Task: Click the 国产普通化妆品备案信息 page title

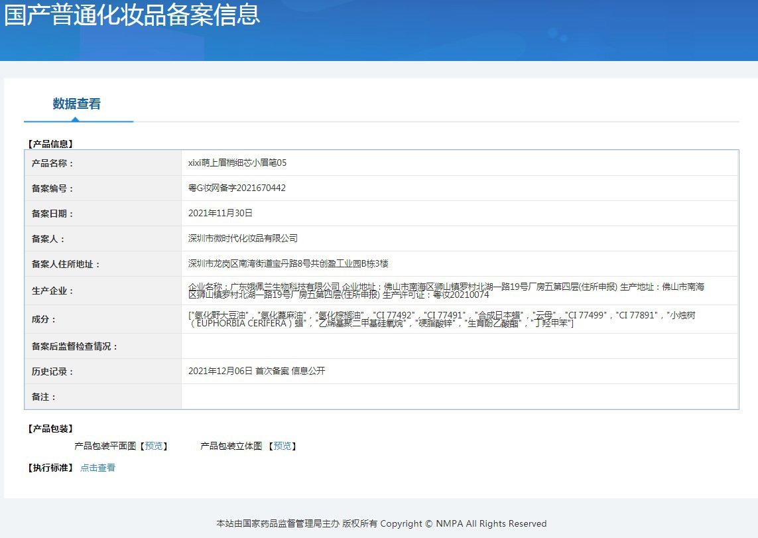Action: pos(133,15)
